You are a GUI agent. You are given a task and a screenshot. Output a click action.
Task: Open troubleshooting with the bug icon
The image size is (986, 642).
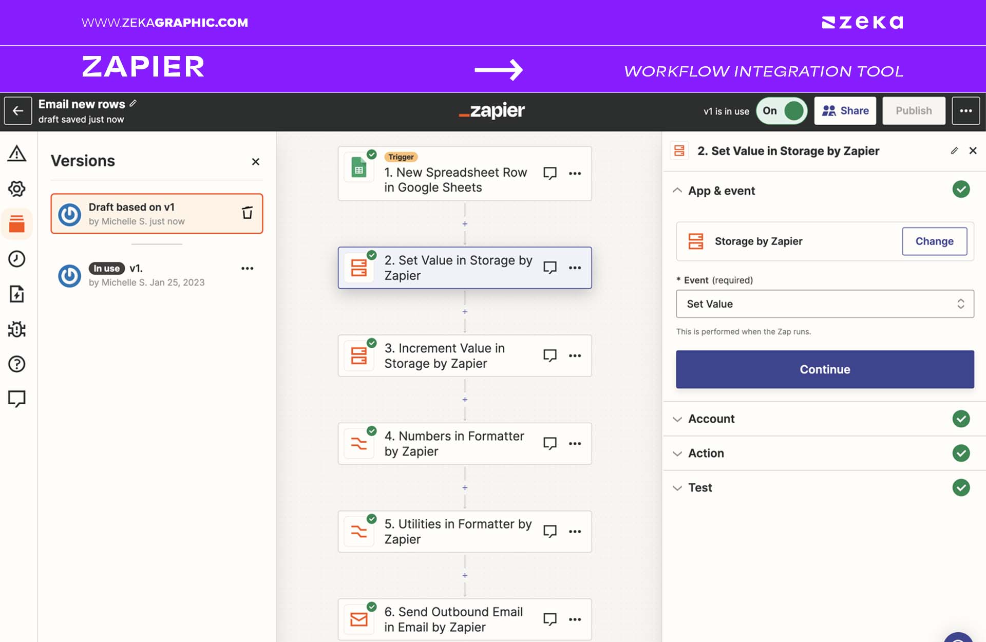point(17,329)
